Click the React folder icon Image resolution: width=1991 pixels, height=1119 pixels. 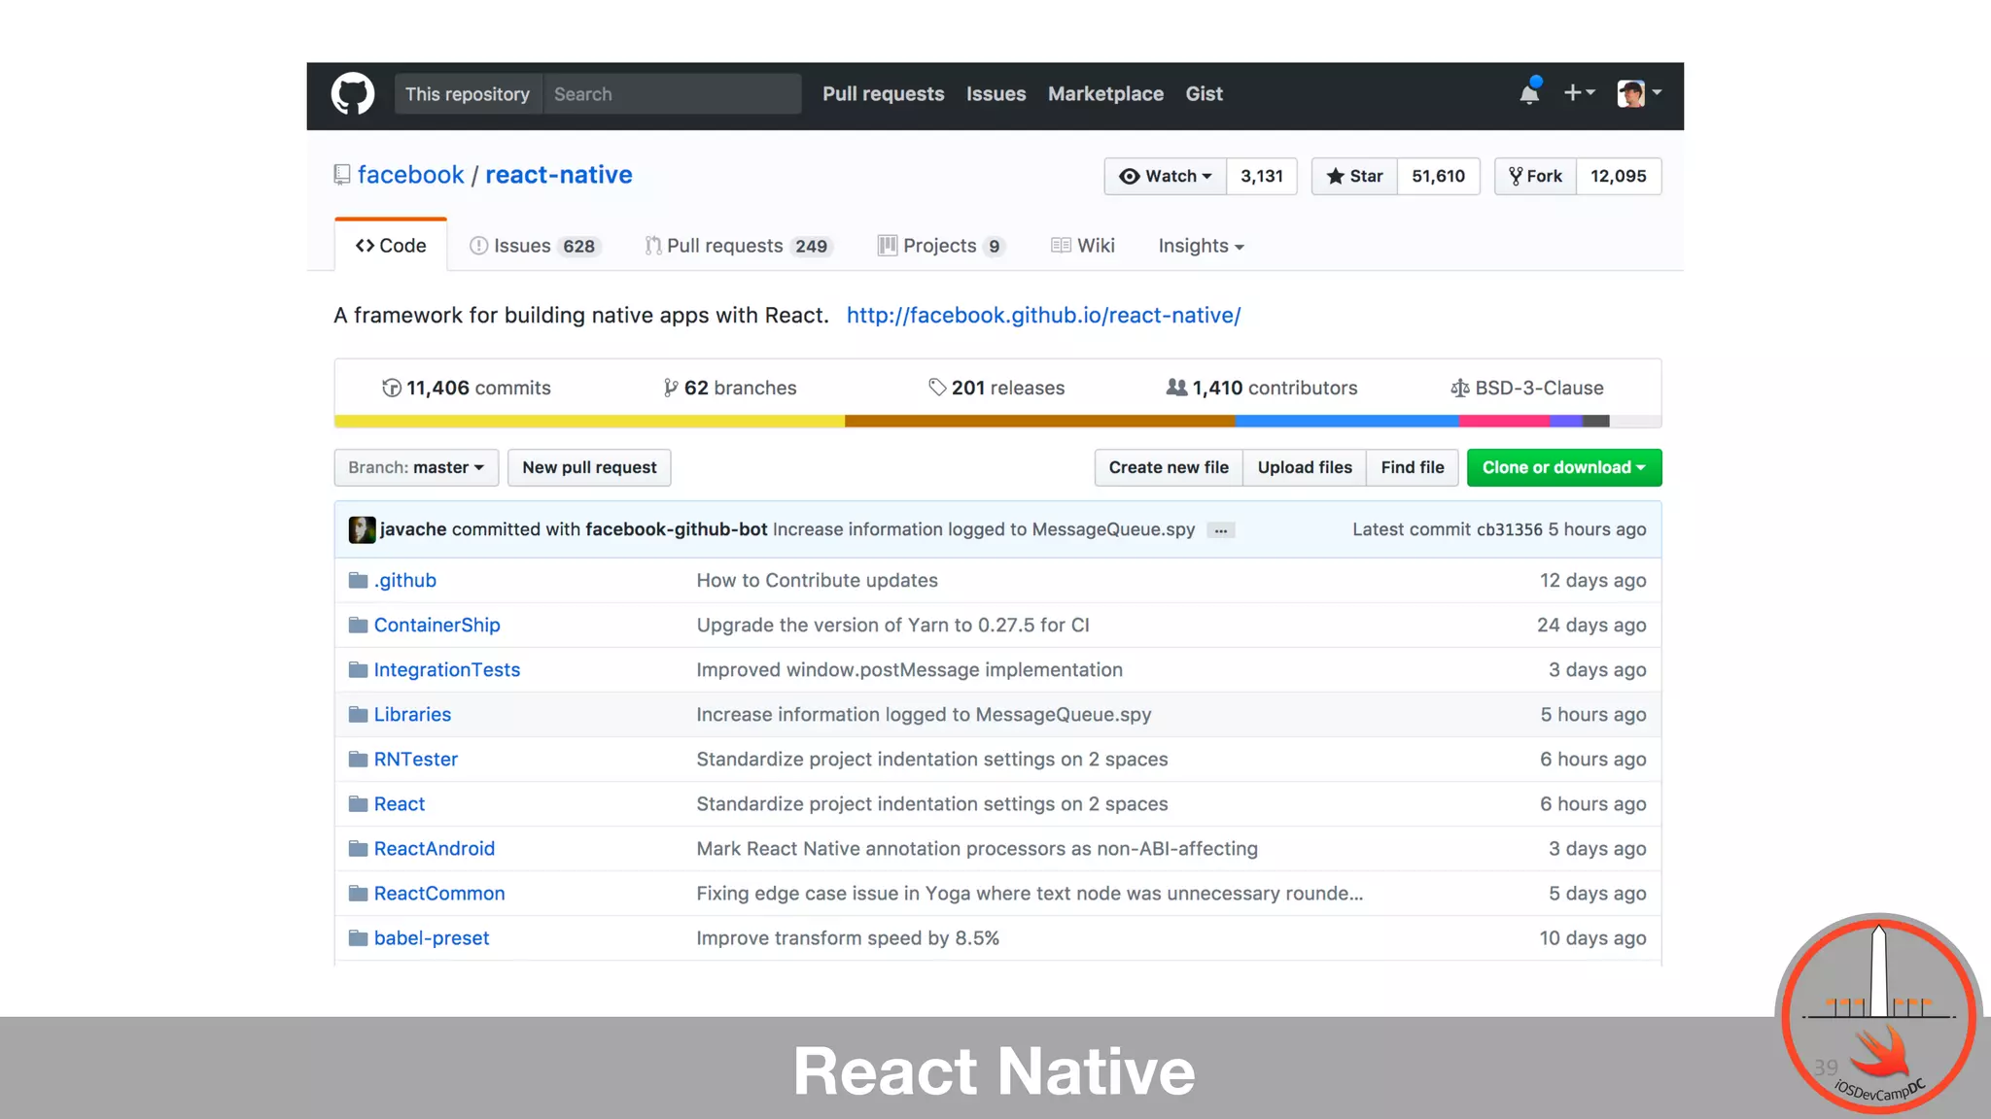click(x=358, y=804)
